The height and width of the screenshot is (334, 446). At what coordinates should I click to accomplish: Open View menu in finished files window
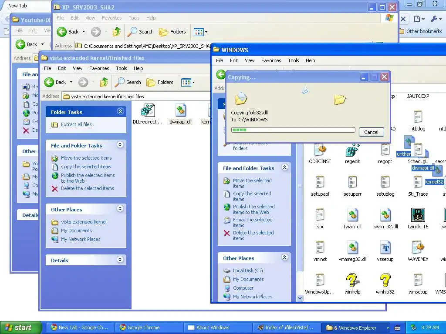(78, 68)
